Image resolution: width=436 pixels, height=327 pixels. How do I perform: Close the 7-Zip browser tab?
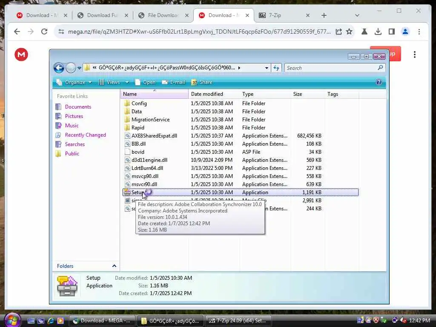[307, 15]
